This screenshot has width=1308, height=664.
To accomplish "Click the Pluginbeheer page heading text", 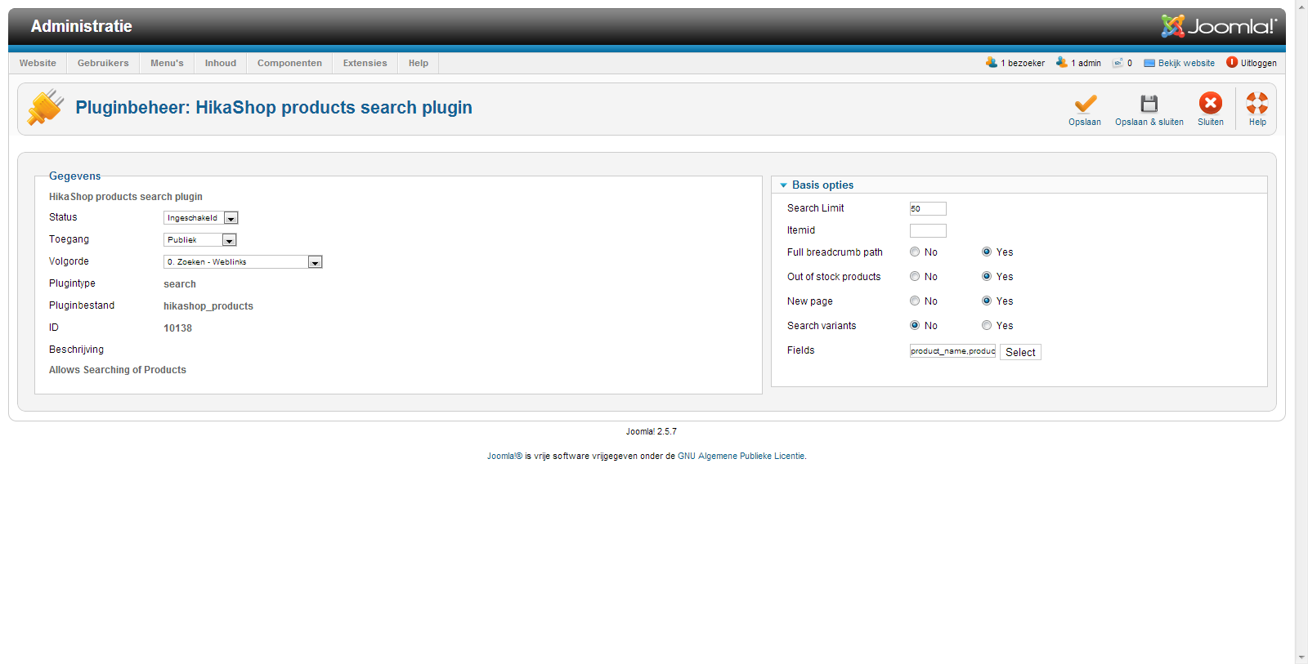I will click(274, 108).
